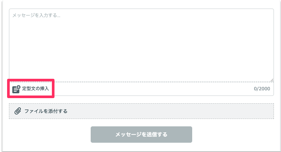The width and height of the screenshot is (281, 152).
Task: Click the メッセージを入力する placeholder text
Action: coord(36,16)
